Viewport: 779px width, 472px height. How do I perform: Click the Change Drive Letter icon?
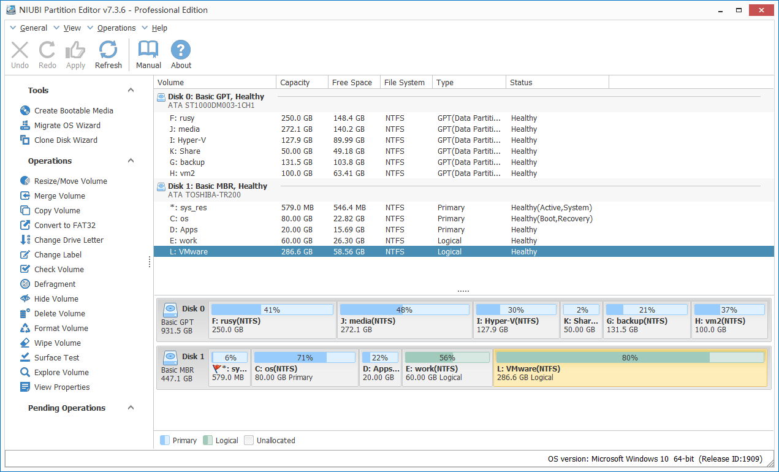[25, 240]
